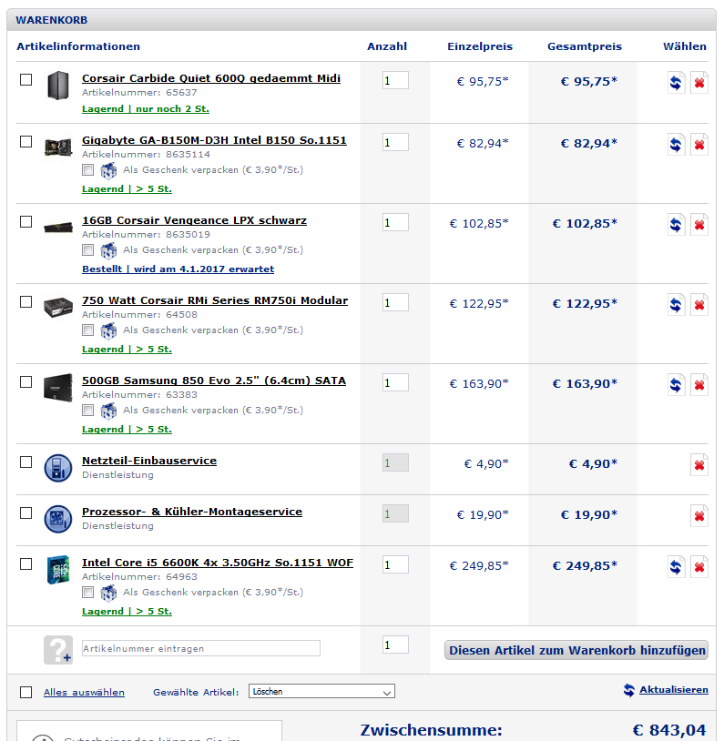
Task: Select the Prozessor- & Kühler-Montageservice row checkbox
Action: tap(26, 513)
